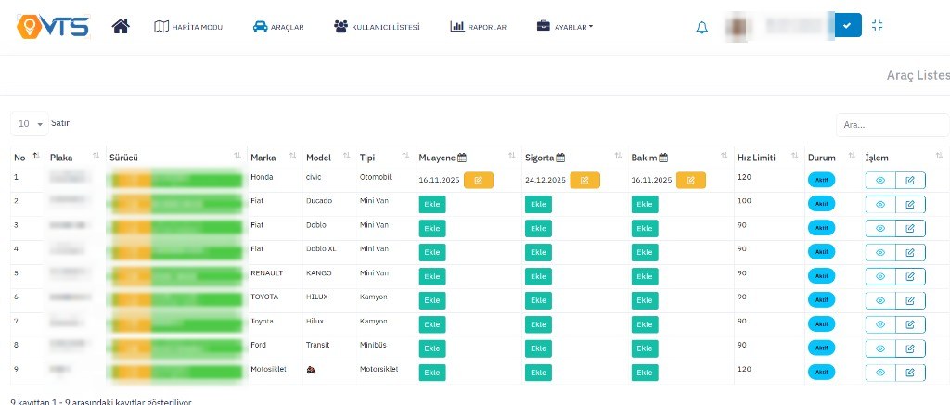Go to the home page icon
This screenshot has width=950, height=405.
pyautogui.click(x=121, y=26)
